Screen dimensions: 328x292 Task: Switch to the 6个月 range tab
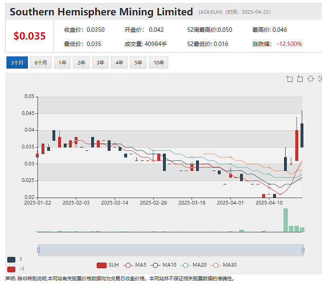pyautogui.click(x=41, y=63)
